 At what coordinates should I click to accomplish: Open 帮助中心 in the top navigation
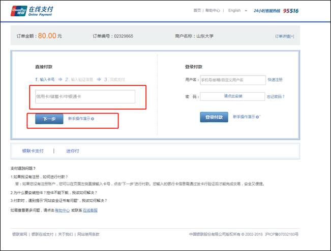point(212,11)
